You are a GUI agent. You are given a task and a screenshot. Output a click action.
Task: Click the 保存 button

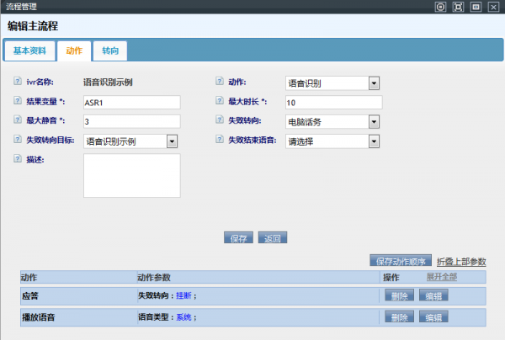click(x=238, y=238)
